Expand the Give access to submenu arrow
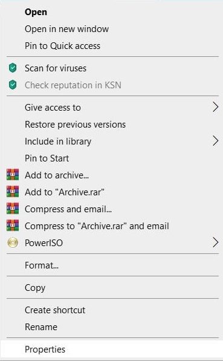Screen dimensions: 223x361 coord(215,107)
